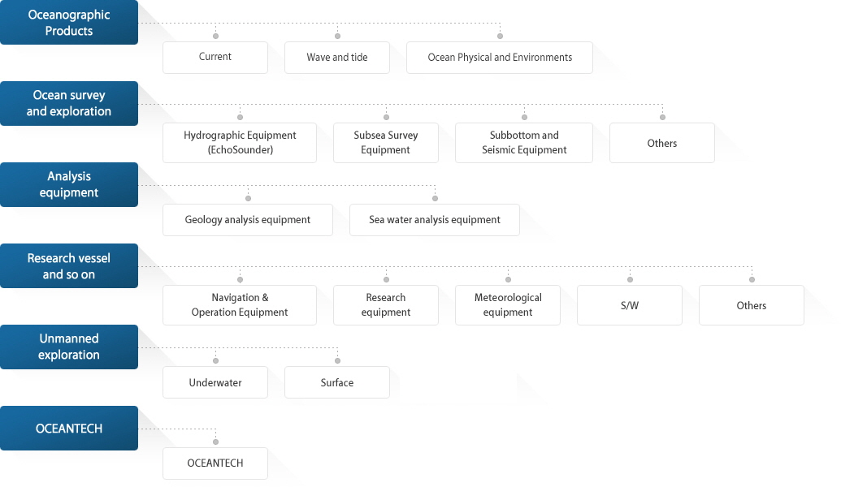The image size is (841, 487).
Task: Open the Wave and tide link
Action: [337, 58]
